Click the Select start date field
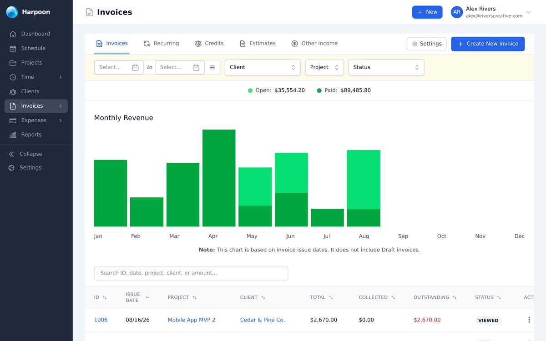 pos(119,67)
